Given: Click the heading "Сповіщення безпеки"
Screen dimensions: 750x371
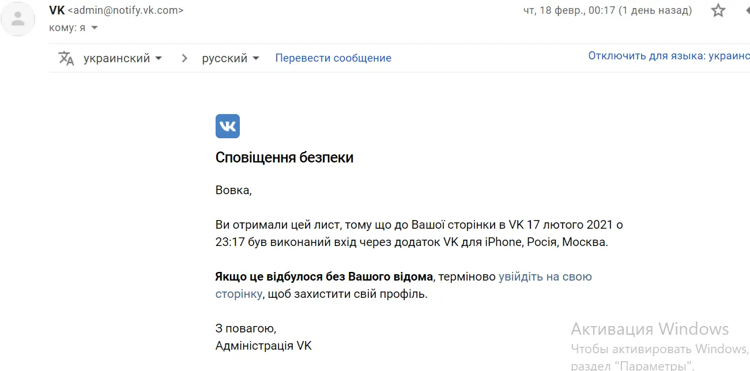Looking at the screenshot, I should pos(284,157).
